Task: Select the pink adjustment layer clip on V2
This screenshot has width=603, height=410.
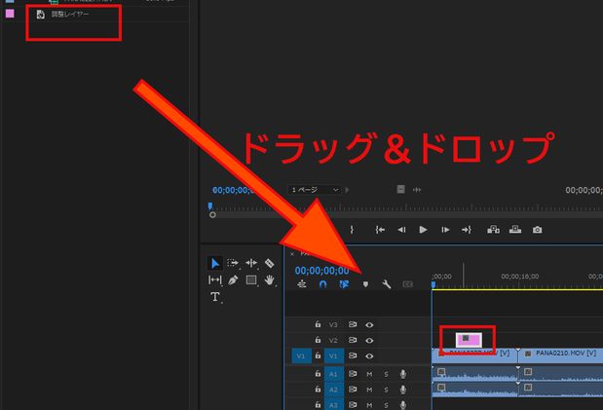Action: pos(469,341)
